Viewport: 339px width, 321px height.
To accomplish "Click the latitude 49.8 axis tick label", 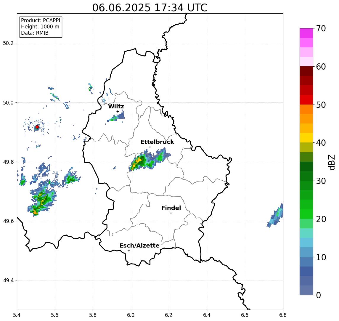I will 8,162.
